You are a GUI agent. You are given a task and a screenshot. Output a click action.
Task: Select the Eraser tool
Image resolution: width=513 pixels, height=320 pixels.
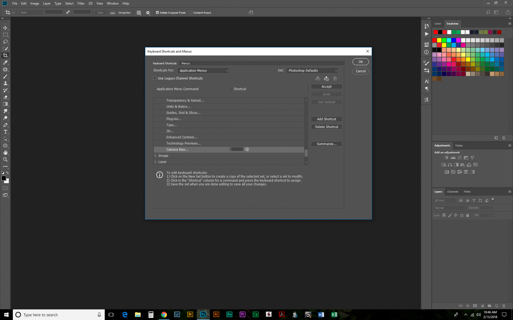click(5, 97)
